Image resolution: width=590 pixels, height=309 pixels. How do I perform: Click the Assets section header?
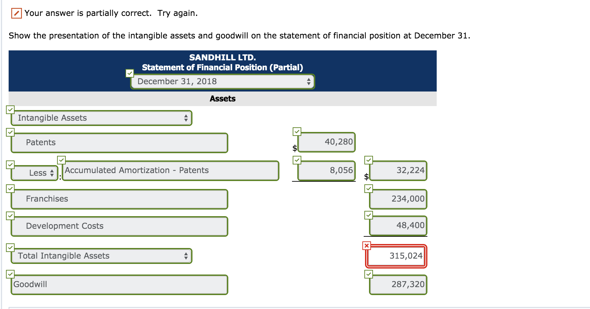[222, 98]
